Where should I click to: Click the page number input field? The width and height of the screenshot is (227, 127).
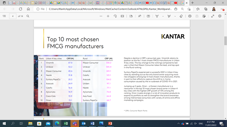coord(13,16)
